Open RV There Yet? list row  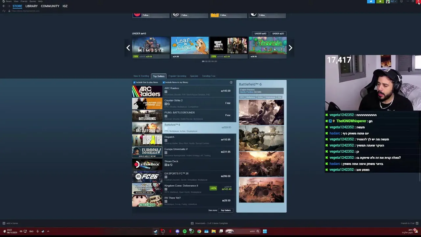pos(183,201)
